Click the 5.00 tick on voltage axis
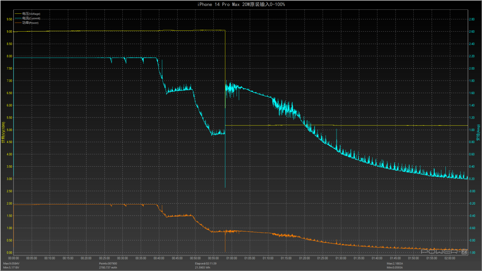 (9, 130)
